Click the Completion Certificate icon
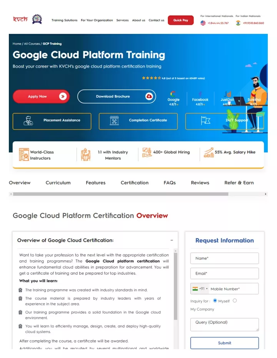 click(114, 121)
